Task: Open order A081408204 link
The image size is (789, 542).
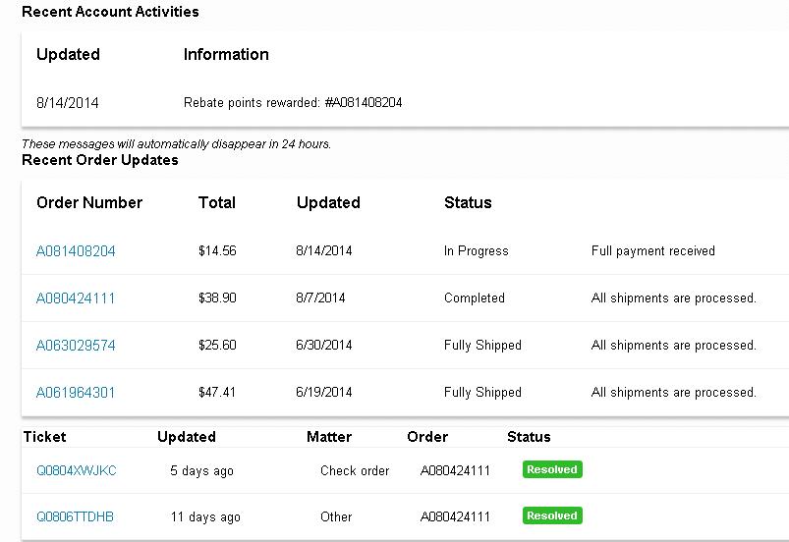Action: point(76,251)
